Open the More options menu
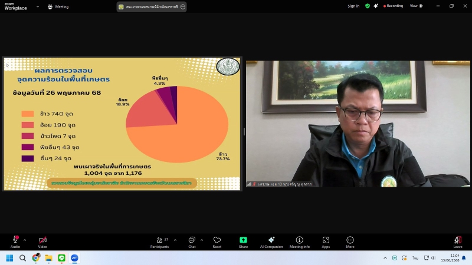Screen dimensions: 472x265 click(x=350, y=240)
